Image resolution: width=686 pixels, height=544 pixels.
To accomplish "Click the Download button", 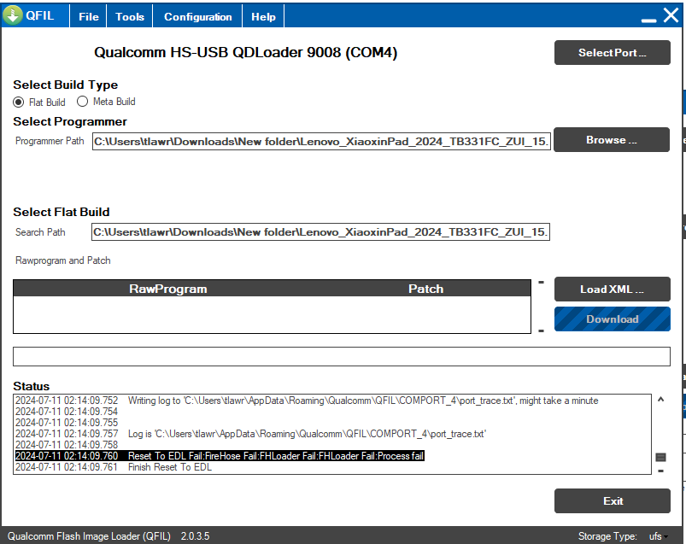I will point(612,319).
